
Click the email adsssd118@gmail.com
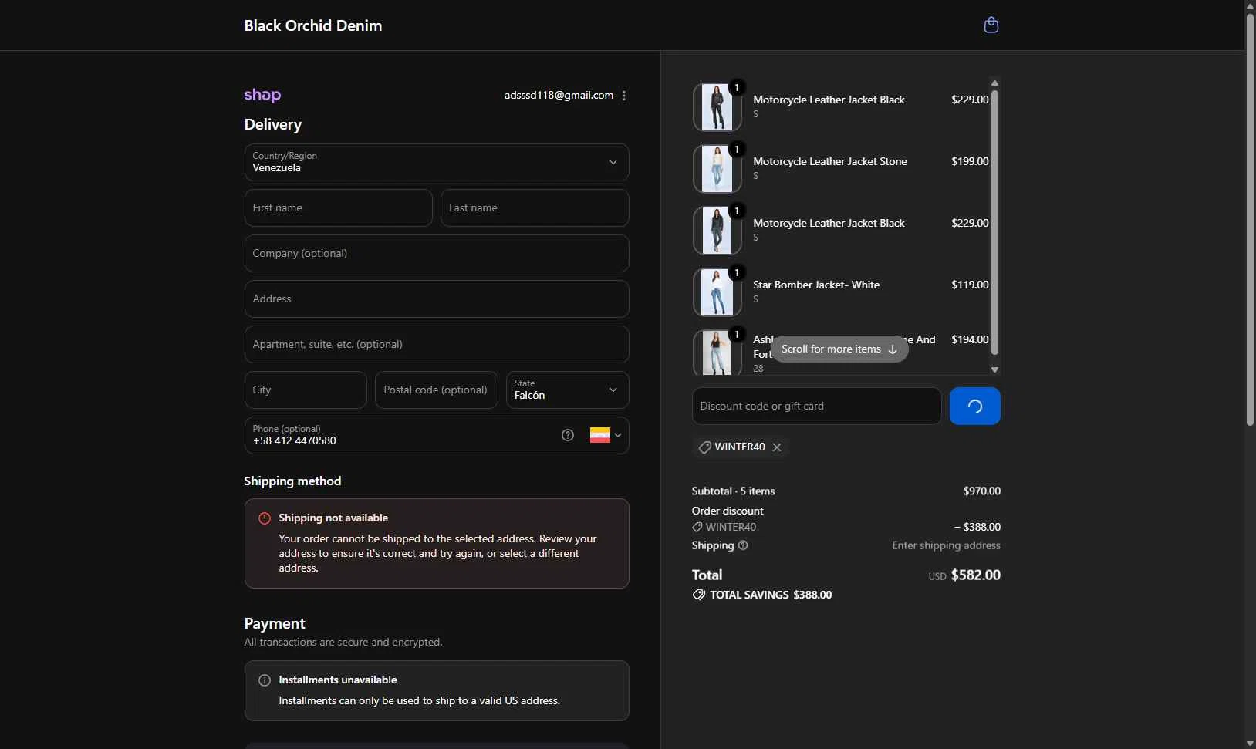(x=559, y=96)
